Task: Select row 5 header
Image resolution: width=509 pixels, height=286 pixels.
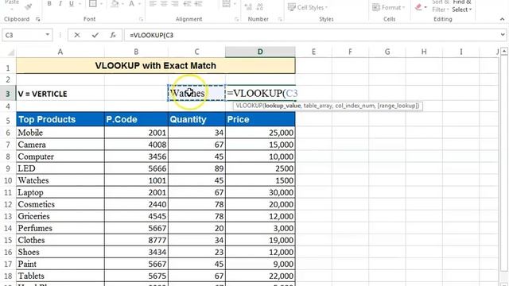Action: [8, 120]
